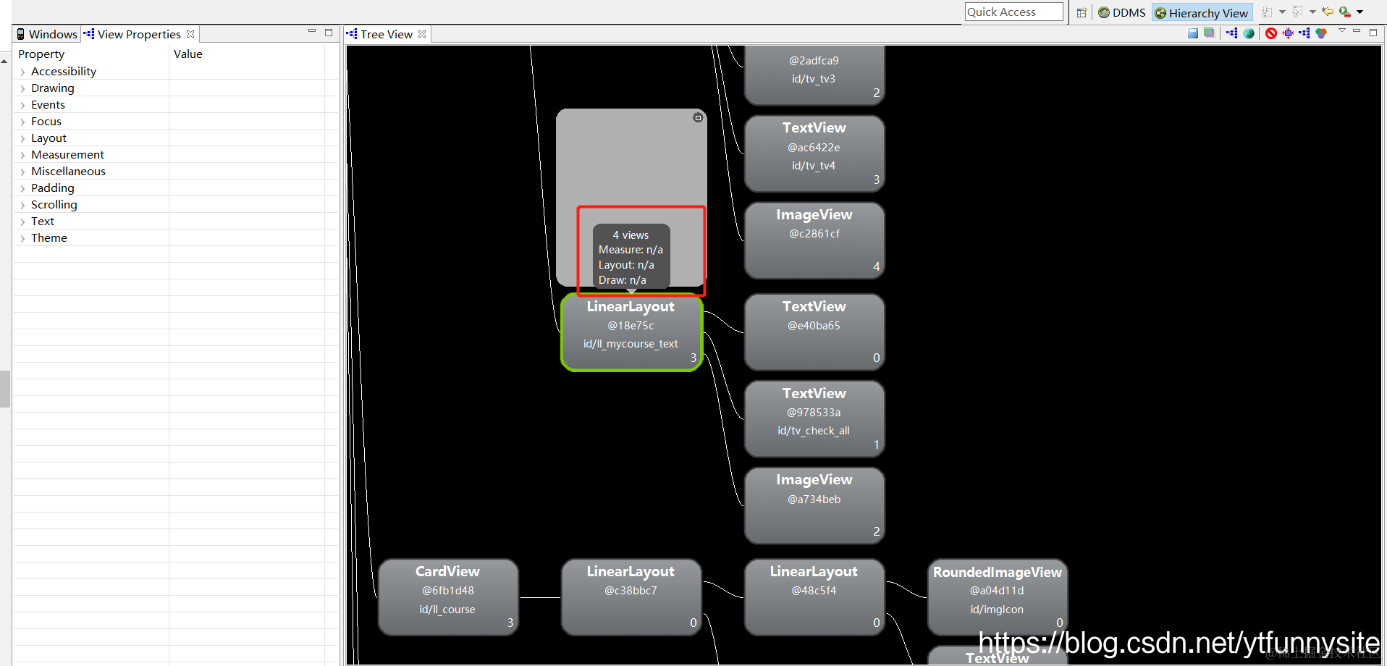Expand the Focus property group

(22, 122)
